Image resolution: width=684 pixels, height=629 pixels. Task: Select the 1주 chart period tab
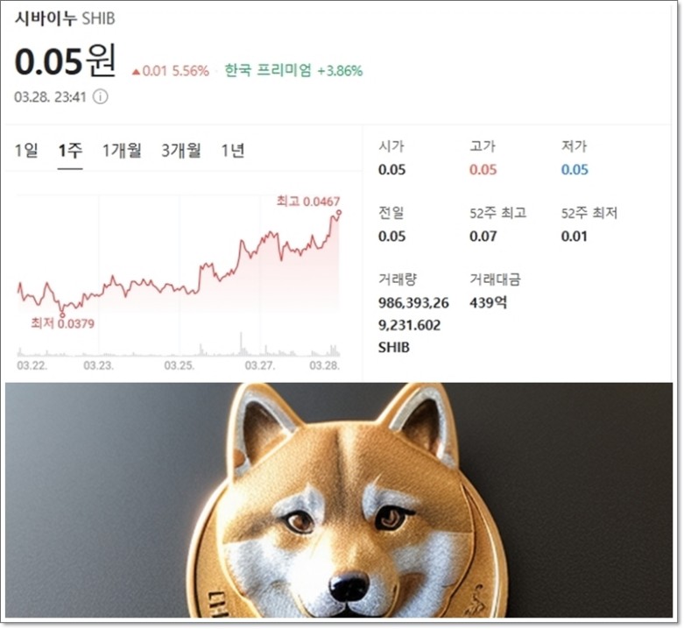point(70,151)
